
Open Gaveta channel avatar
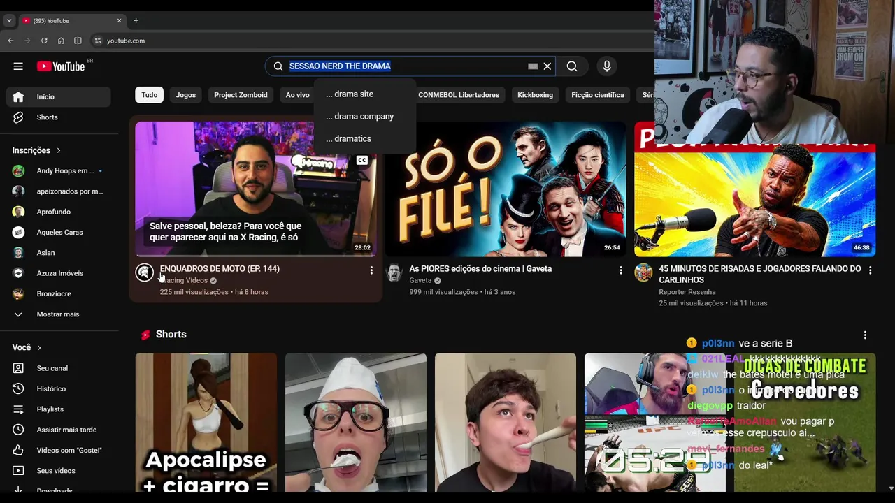[394, 272]
